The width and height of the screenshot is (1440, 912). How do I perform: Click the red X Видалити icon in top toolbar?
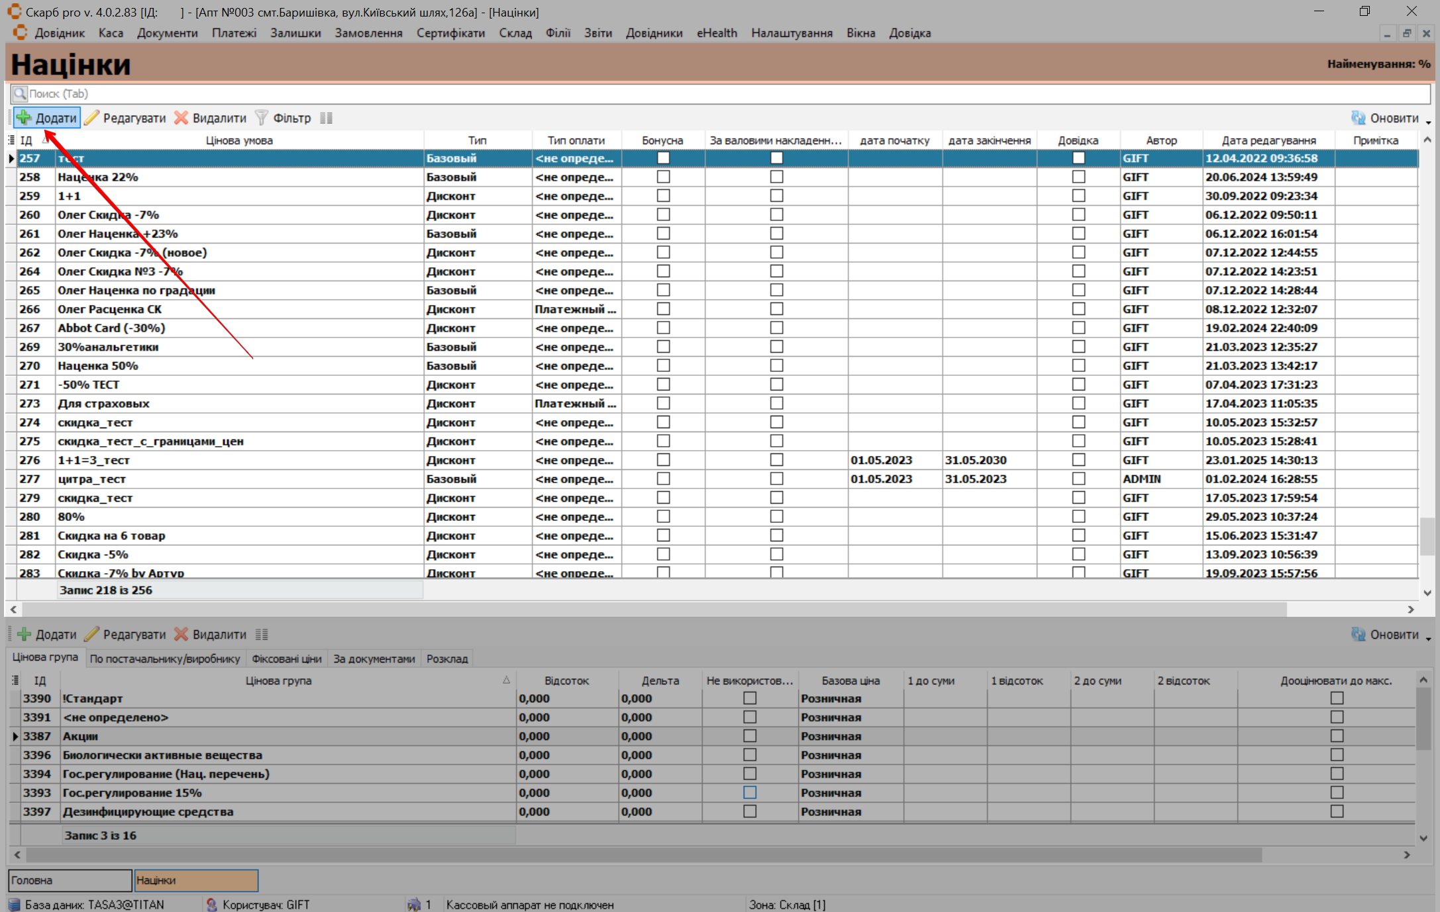click(181, 118)
